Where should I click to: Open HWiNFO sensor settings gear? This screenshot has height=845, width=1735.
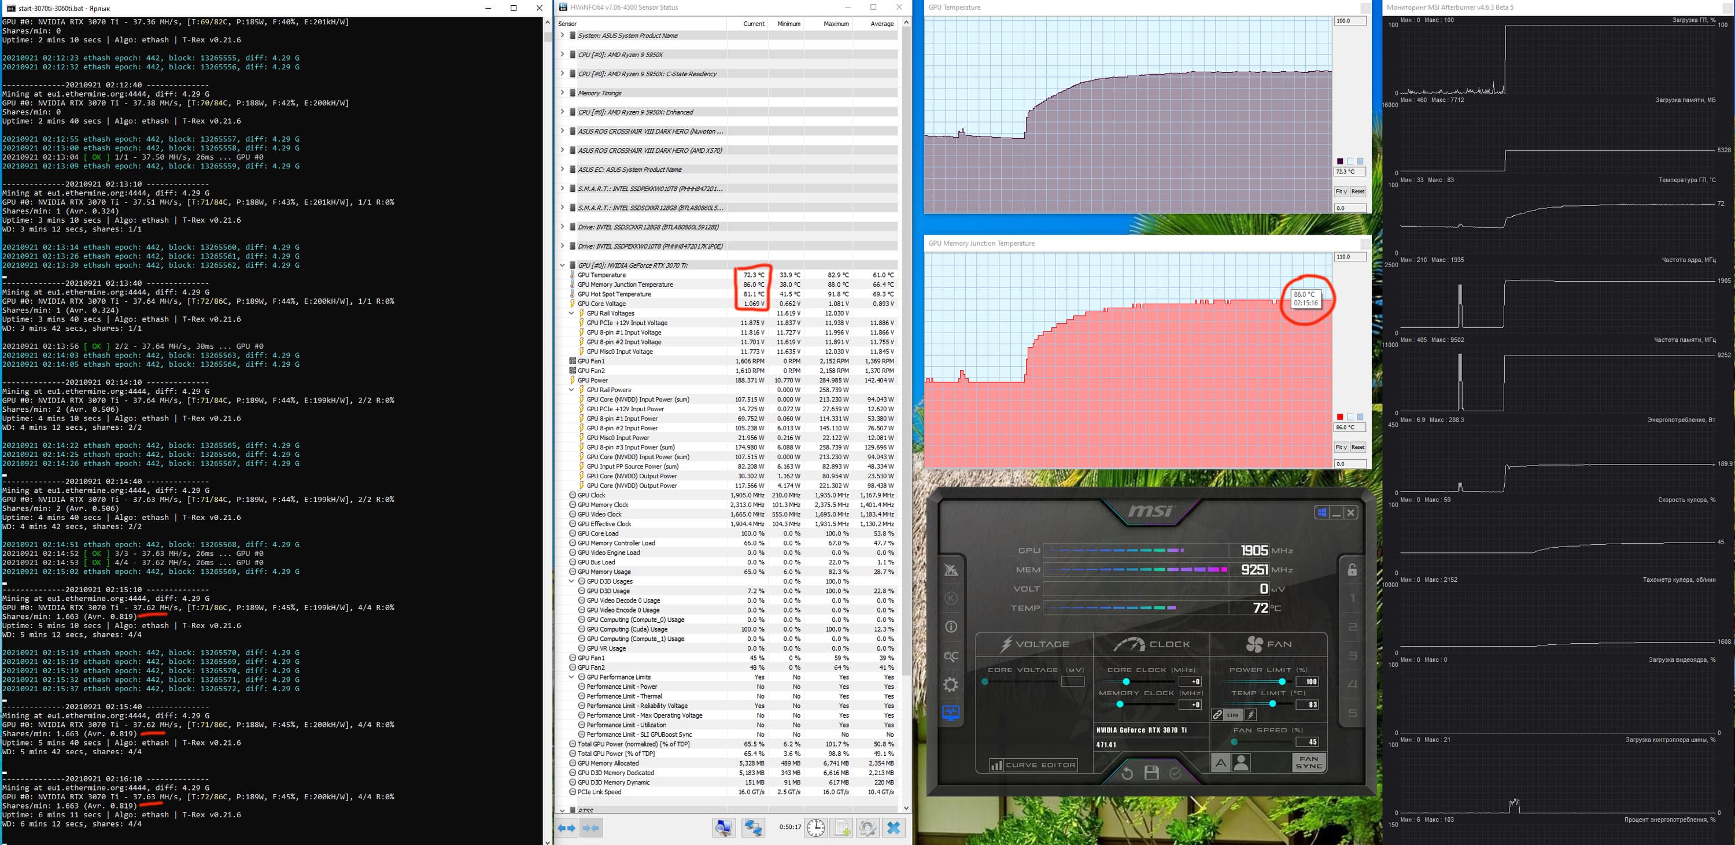pos(867,828)
